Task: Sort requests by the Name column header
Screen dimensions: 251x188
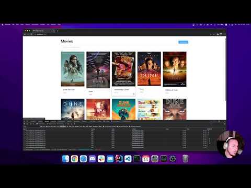Action: coord(25,129)
